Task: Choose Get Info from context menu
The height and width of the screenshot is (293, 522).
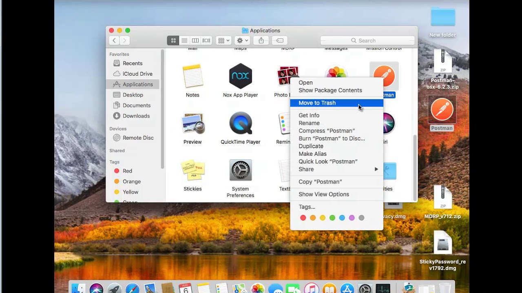Action: click(x=336, y=116)
